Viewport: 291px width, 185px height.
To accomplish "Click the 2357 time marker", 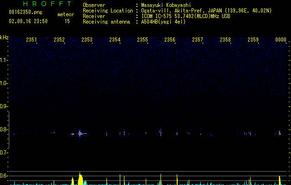I will pos(198,40).
